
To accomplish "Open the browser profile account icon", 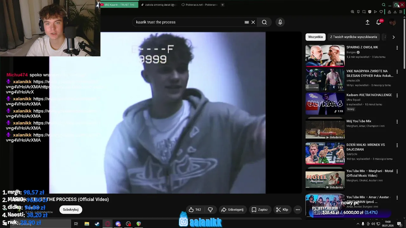I will tap(389, 12).
